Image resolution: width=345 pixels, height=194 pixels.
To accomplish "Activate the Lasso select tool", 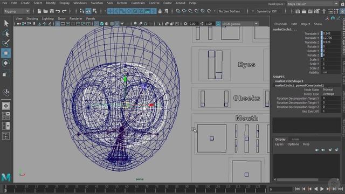I will 6,33.
